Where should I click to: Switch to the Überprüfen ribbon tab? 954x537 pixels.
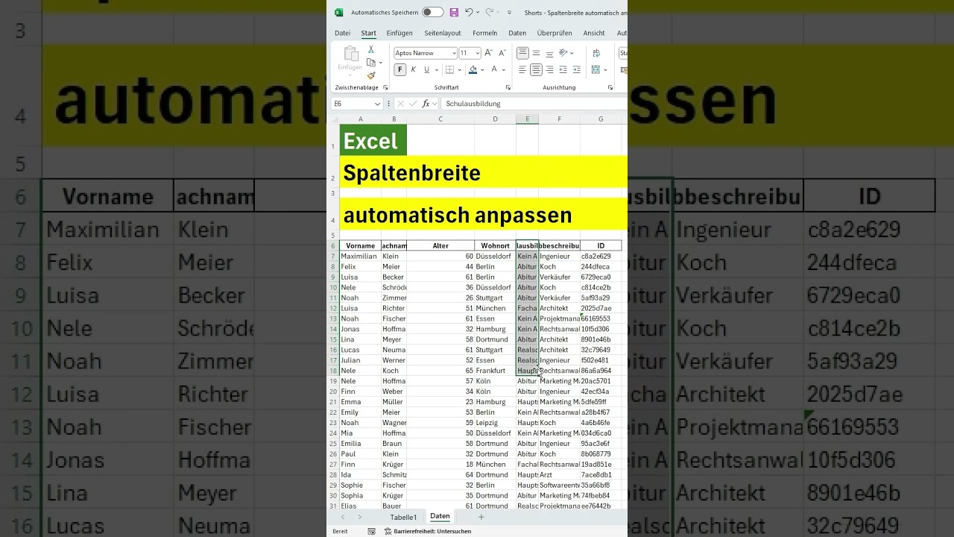point(555,33)
